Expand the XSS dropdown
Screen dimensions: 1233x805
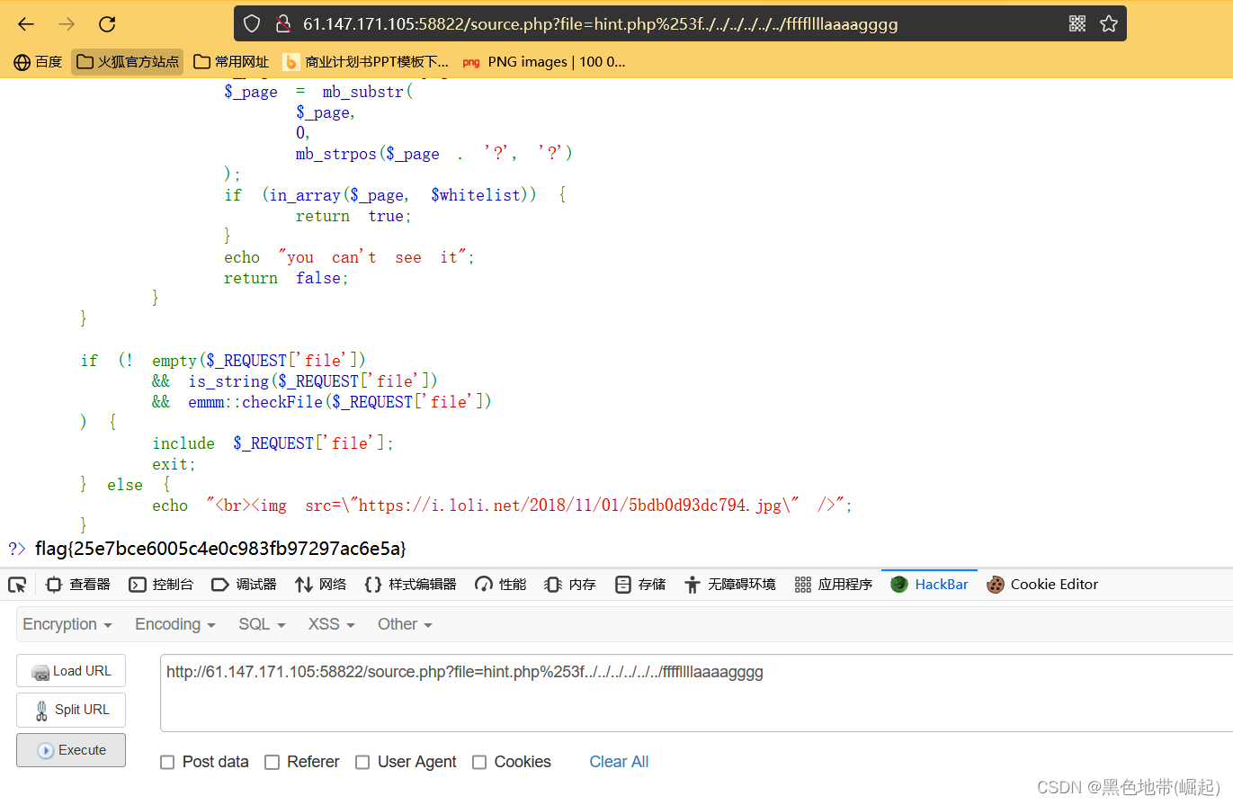point(332,624)
